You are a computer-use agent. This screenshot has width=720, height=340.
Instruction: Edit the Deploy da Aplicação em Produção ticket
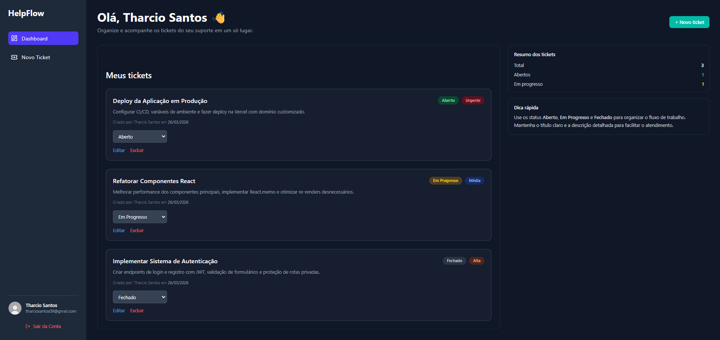tap(119, 150)
